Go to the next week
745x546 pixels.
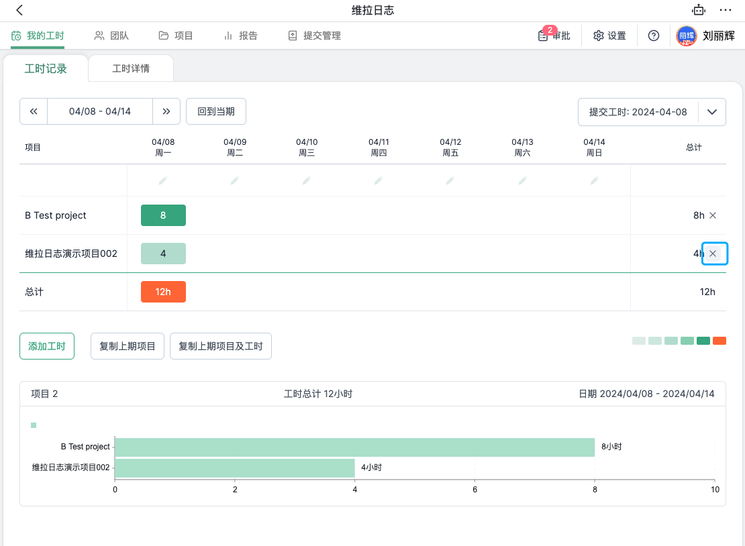(x=166, y=111)
